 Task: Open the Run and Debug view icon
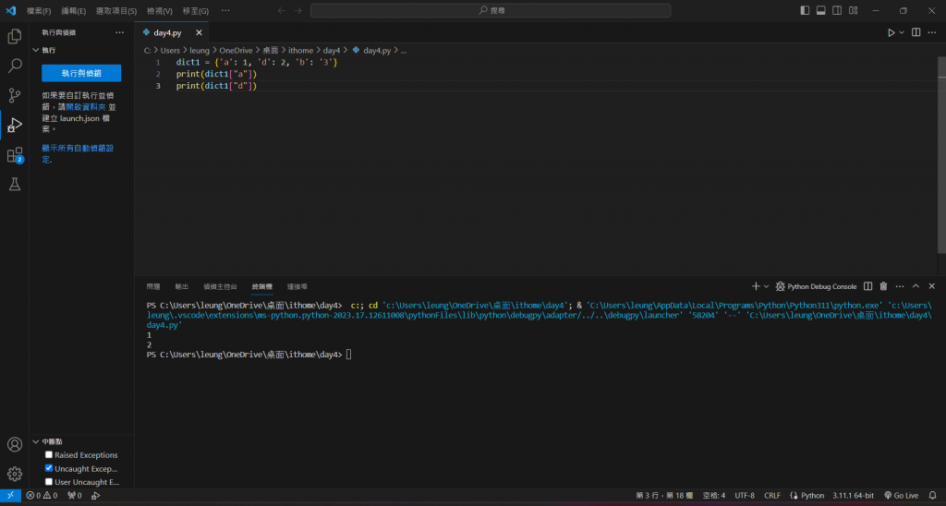[x=15, y=125]
